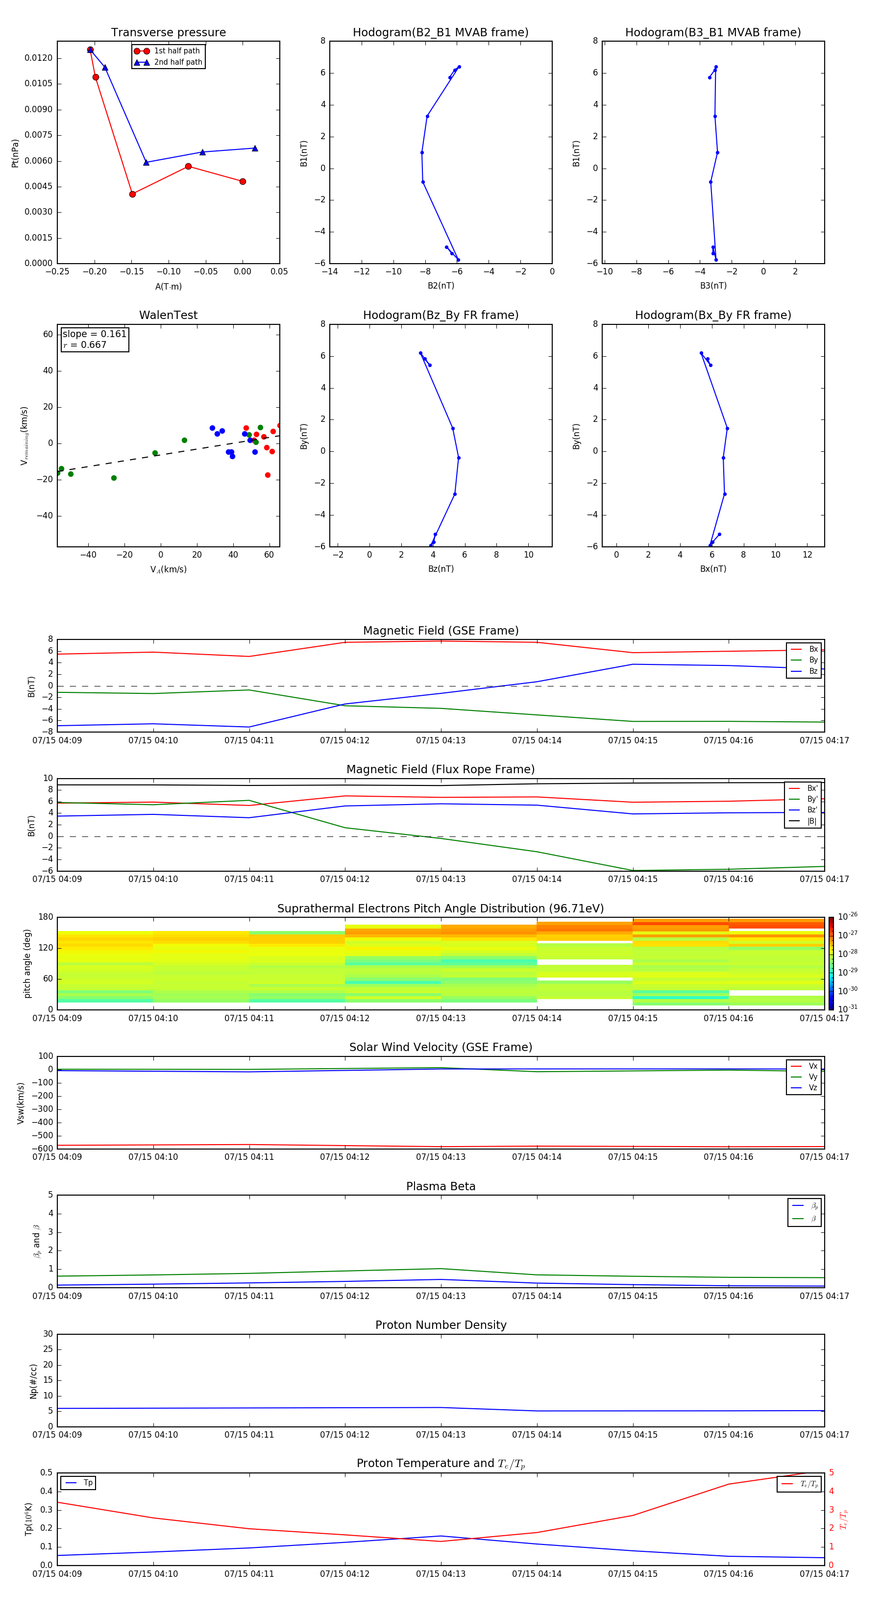Click '07/15 04:17' tick under Plasma Beta plot
882x1617 pixels.
(824, 1296)
